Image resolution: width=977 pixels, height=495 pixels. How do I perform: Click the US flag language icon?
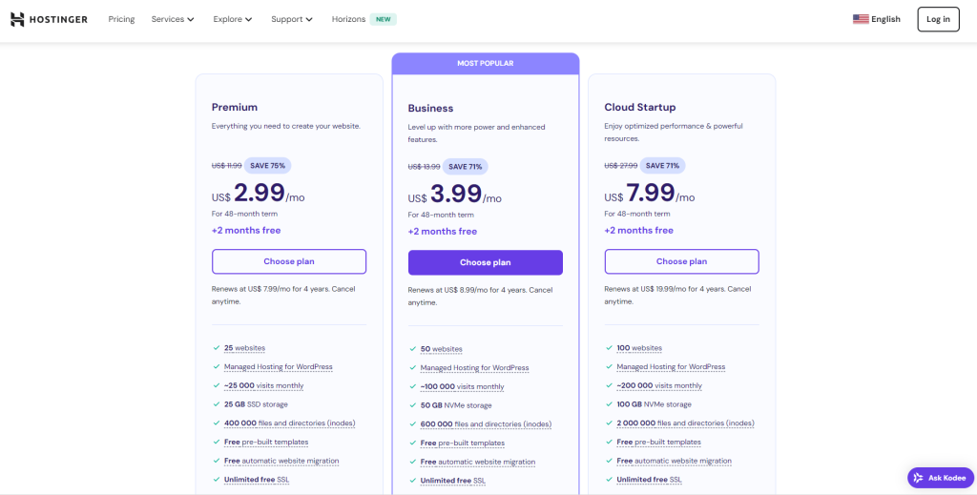point(861,19)
